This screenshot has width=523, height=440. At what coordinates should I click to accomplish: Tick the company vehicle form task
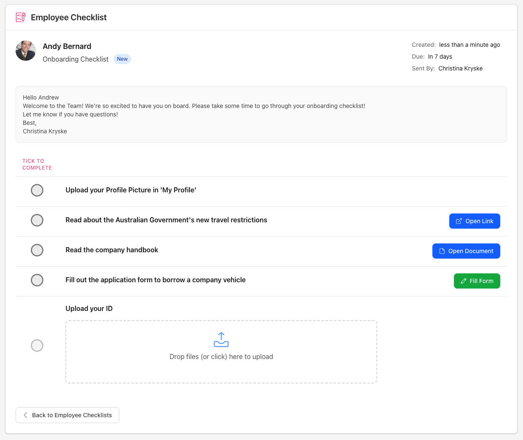(37, 280)
